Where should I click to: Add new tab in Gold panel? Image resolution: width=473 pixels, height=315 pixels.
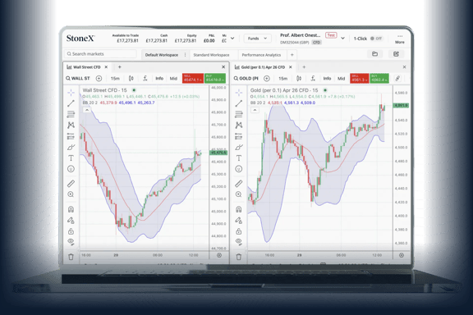(x=304, y=67)
